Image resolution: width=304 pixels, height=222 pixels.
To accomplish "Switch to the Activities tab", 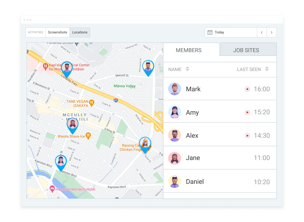I will click(x=36, y=32).
